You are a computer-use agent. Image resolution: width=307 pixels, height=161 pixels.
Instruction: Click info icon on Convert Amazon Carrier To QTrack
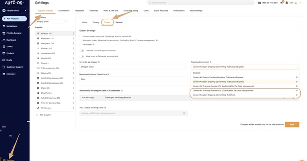click(x=297, y=95)
